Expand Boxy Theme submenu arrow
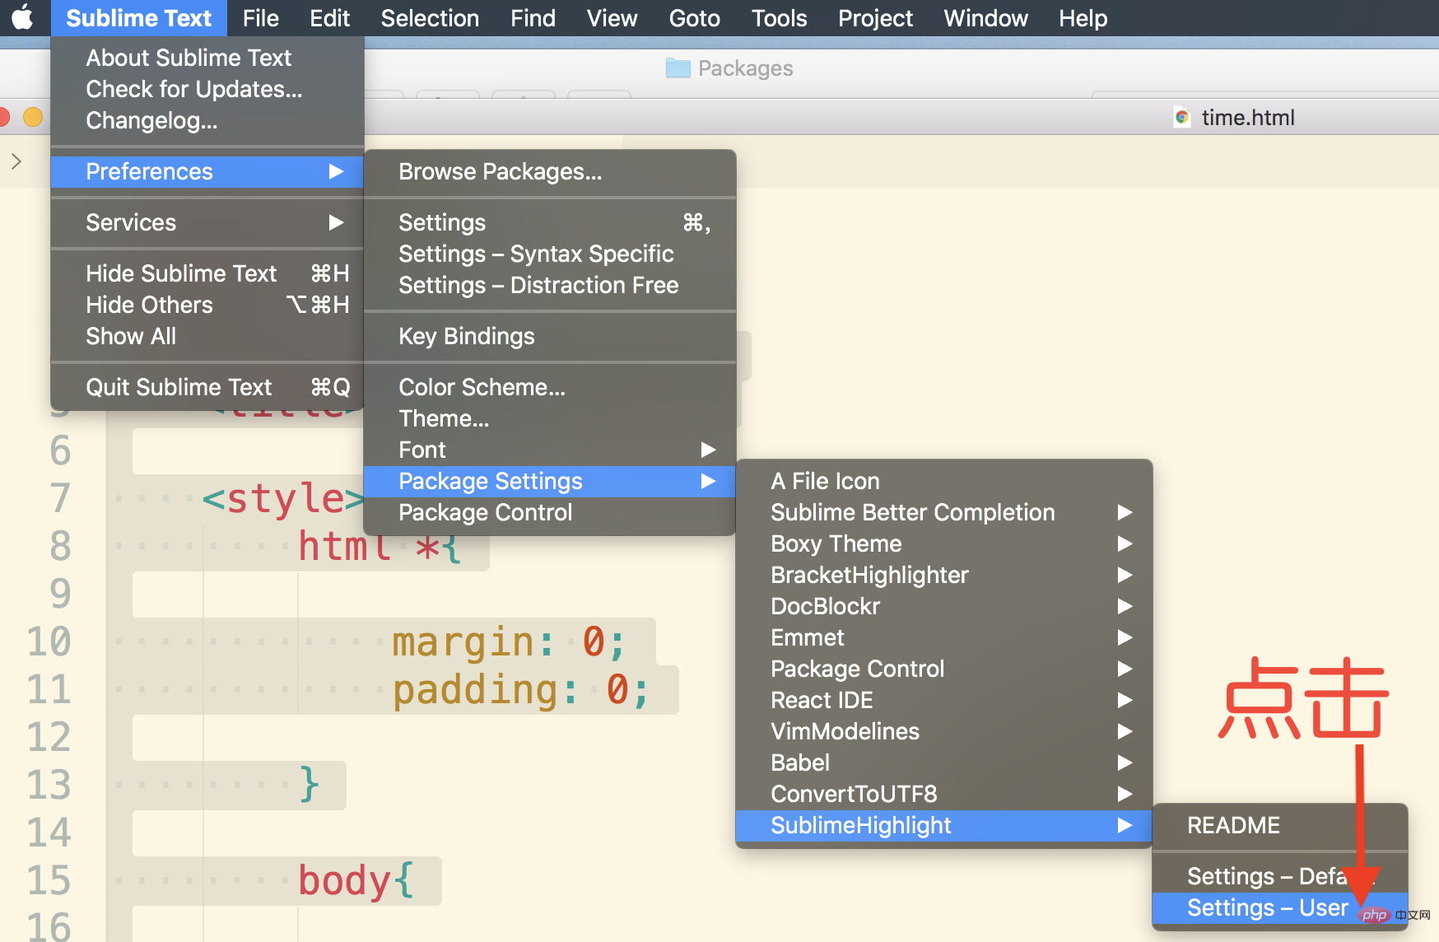The height and width of the screenshot is (942, 1439). (1125, 543)
